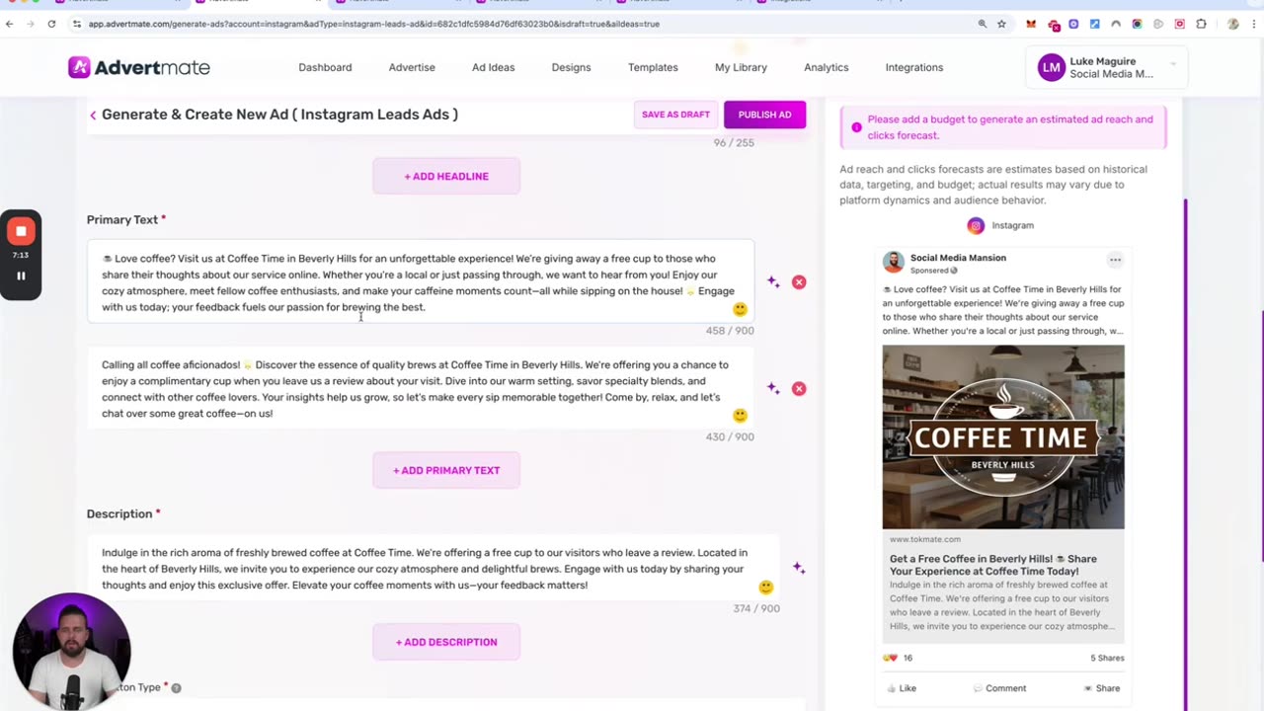Open the browser zoom magnifier icon

(982, 24)
